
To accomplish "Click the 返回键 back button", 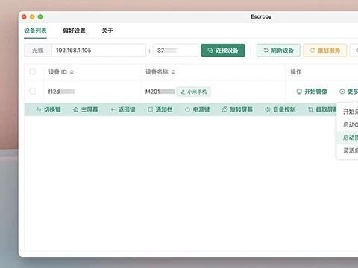I will (x=123, y=109).
